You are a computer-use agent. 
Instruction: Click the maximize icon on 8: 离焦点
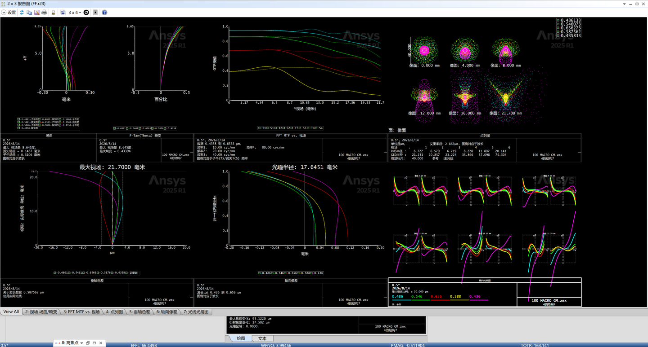coord(94,343)
